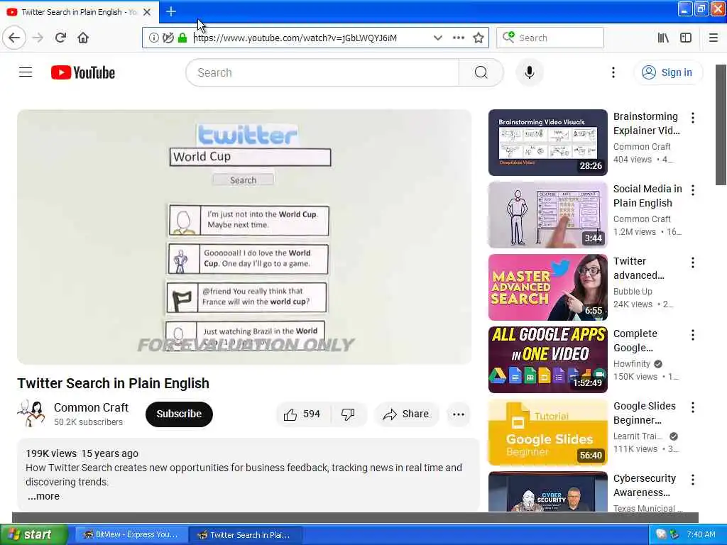This screenshot has height=545, width=727.
Task: Select the Twitter Search browser tab
Action: [x=79, y=12]
